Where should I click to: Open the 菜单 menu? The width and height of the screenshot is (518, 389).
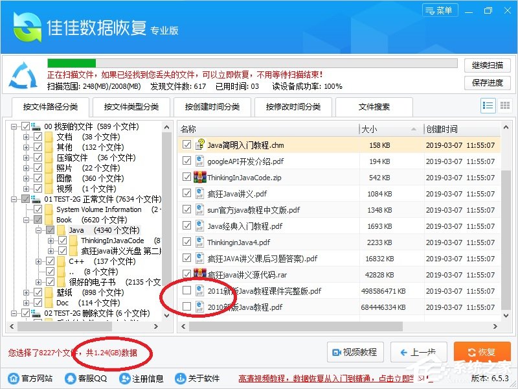(x=440, y=10)
